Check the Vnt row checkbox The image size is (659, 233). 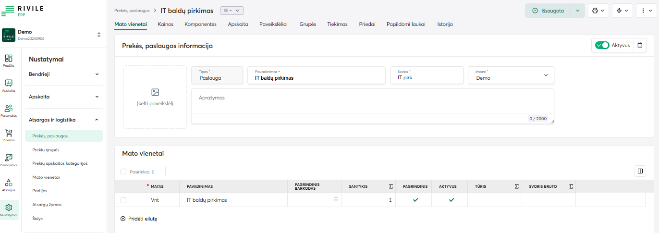[123, 200]
